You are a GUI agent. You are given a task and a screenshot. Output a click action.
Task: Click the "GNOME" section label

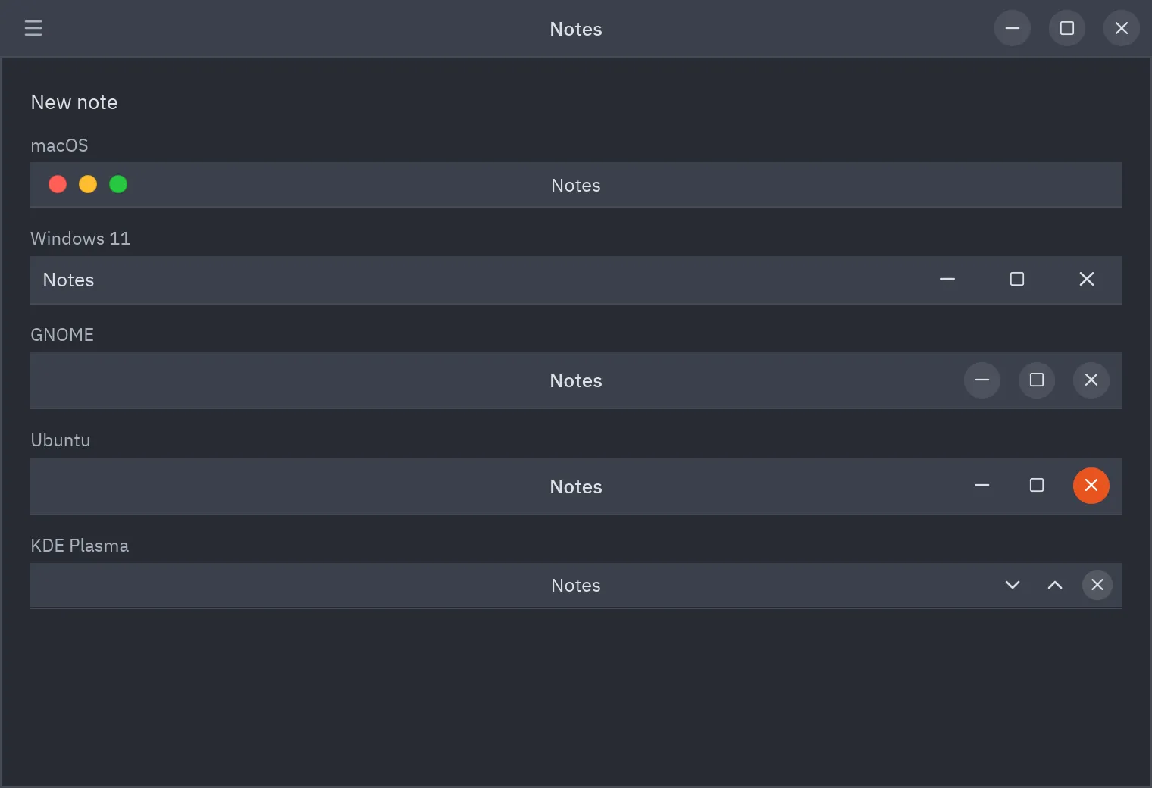62,335
